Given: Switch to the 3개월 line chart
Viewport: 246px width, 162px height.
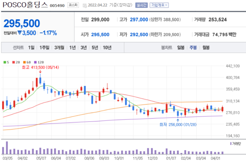Looking at the screenshot, I should (59, 48).
